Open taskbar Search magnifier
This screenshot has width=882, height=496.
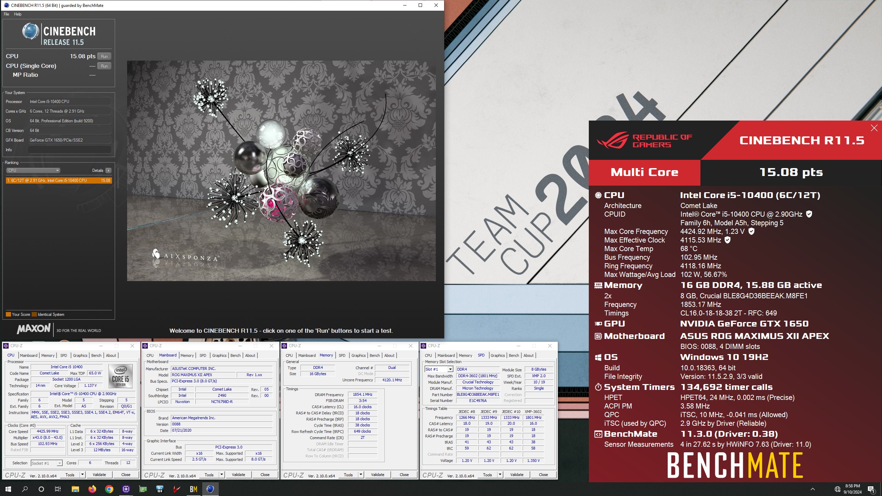point(25,489)
